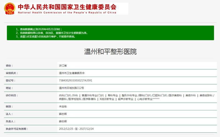Click the 登记号 row label
Screen dimensions: 220x137
tap(11, 81)
